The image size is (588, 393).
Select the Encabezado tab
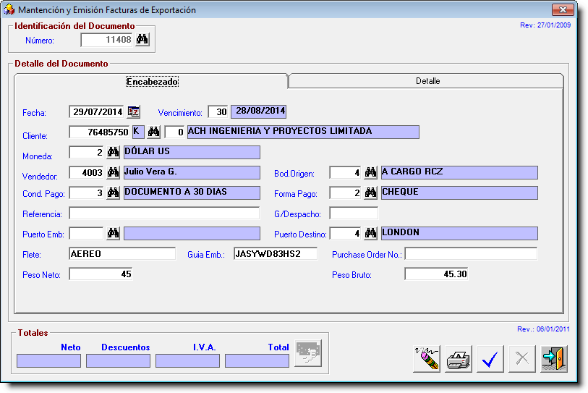pos(152,82)
